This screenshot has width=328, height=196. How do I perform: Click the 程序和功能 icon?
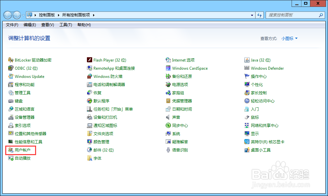coord(11,84)
